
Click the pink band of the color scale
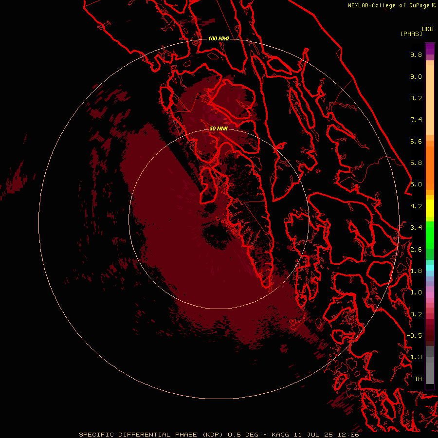(x=430, y=295)
